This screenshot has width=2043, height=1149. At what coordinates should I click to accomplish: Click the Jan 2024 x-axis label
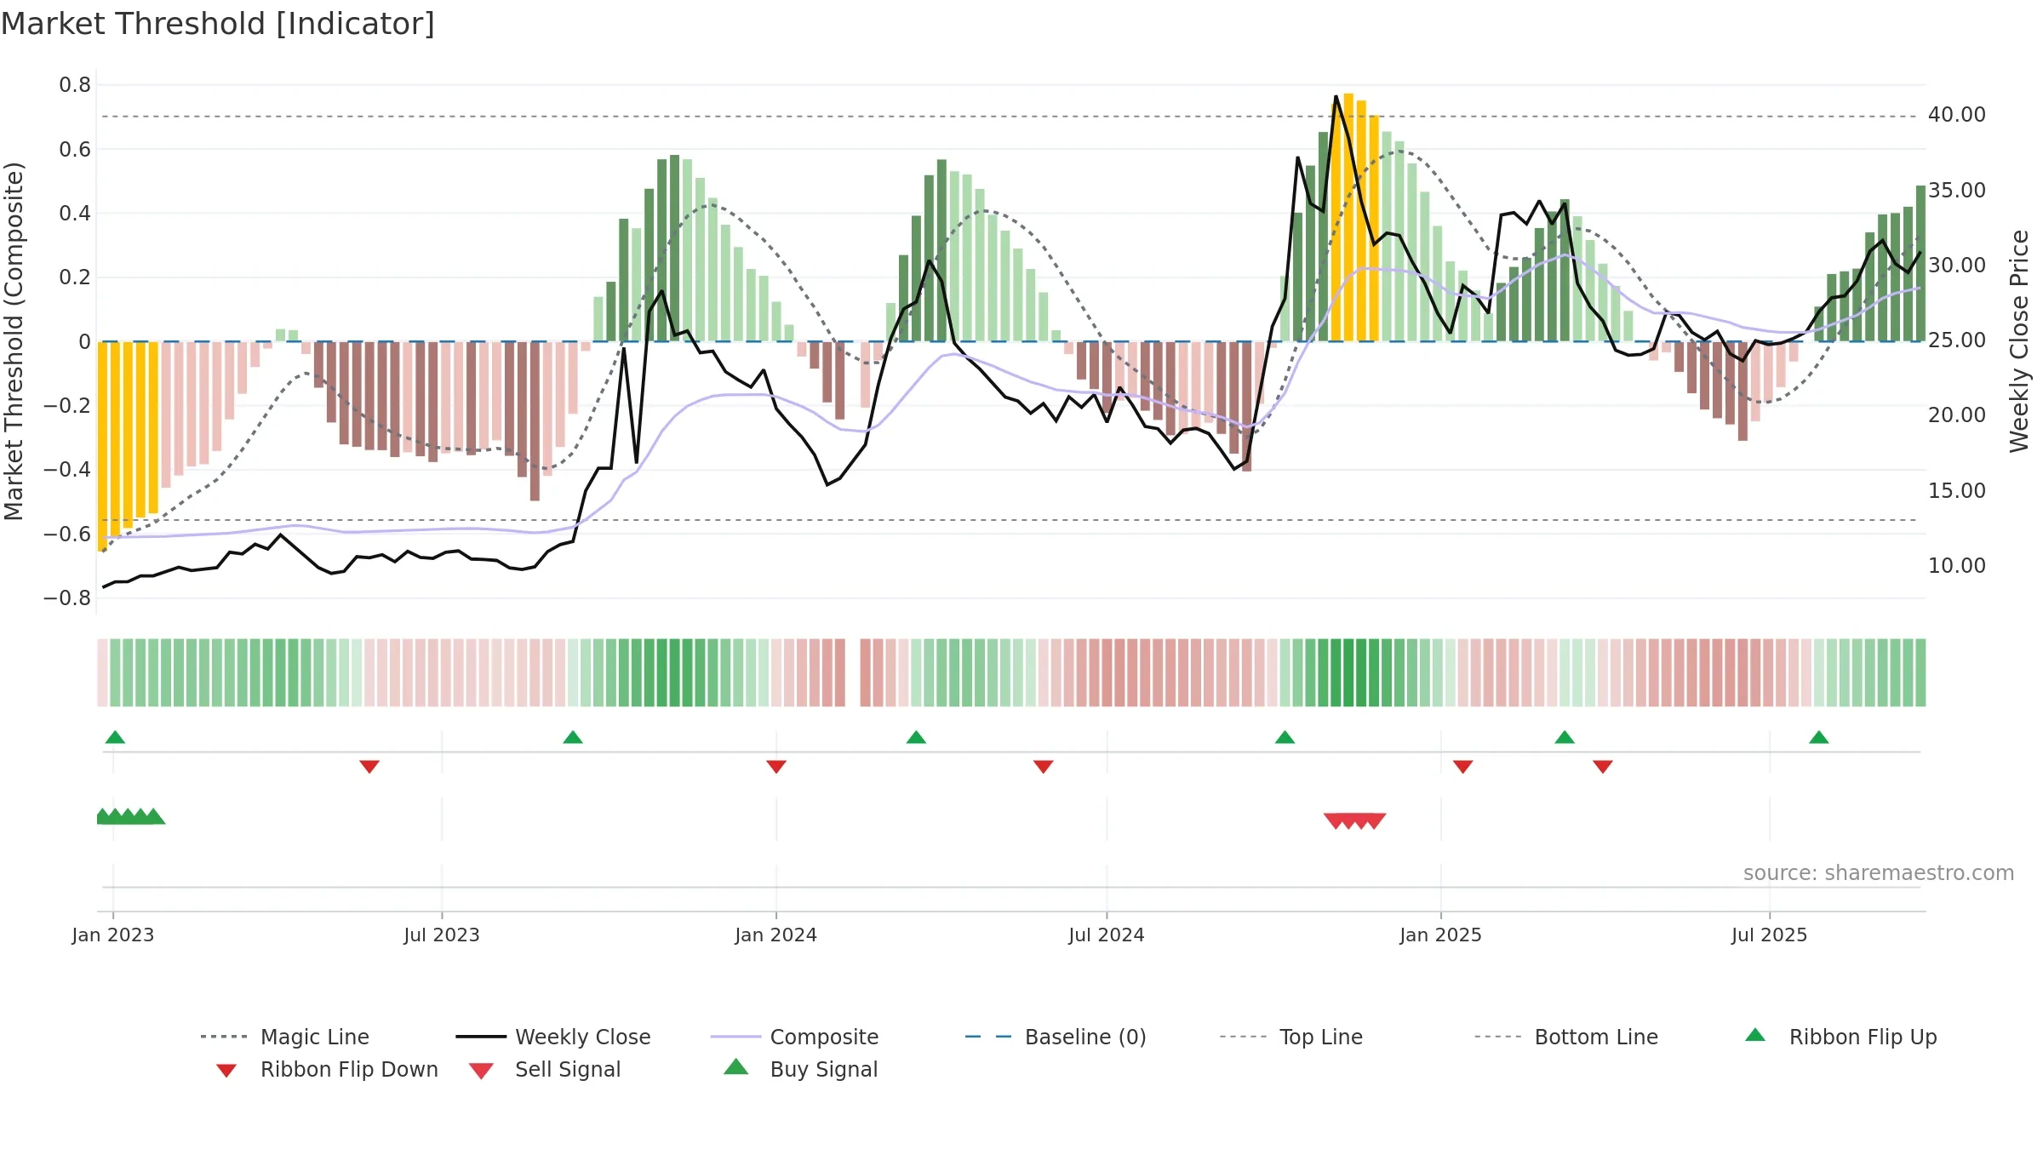pyautogui.click(x=776, y=935)
